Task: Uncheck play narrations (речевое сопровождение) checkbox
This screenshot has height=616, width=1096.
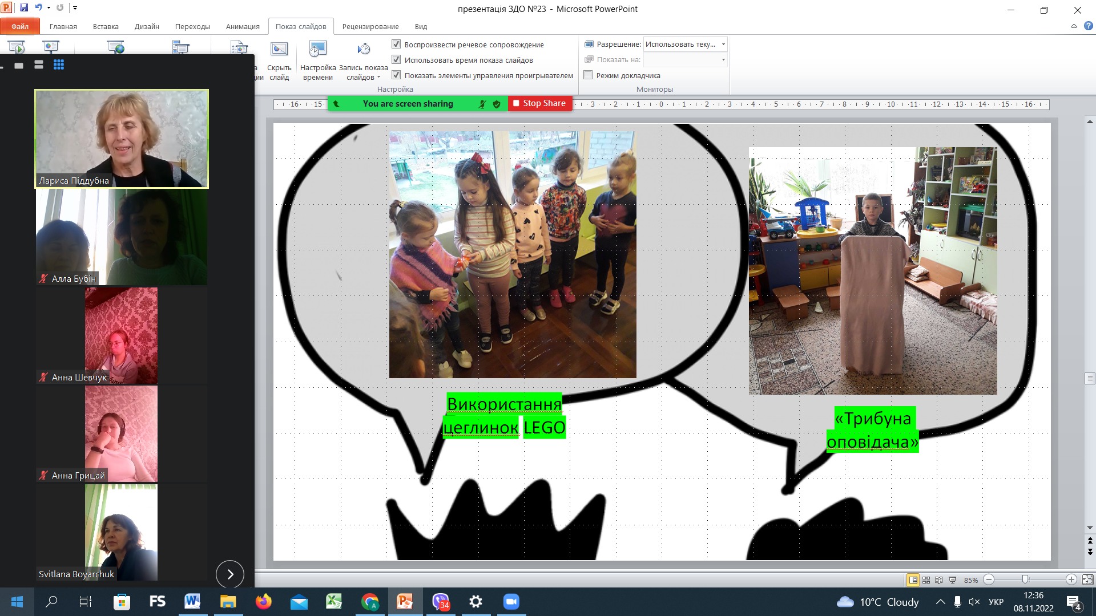Action: point(396,44)
